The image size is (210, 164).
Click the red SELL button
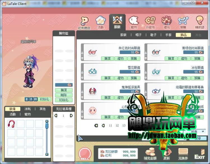[85, 154]
